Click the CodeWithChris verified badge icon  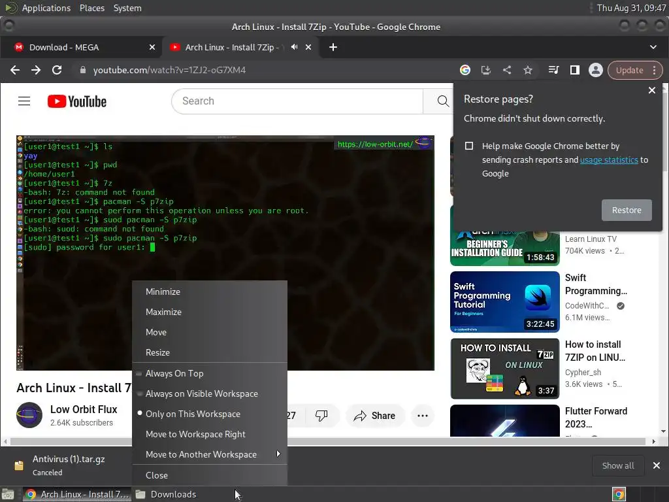tap(621, 306)
